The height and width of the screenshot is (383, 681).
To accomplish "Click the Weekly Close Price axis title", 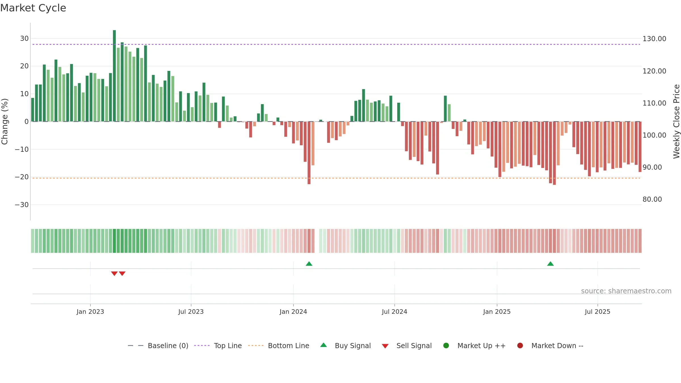I will click(x=676, y=121).
